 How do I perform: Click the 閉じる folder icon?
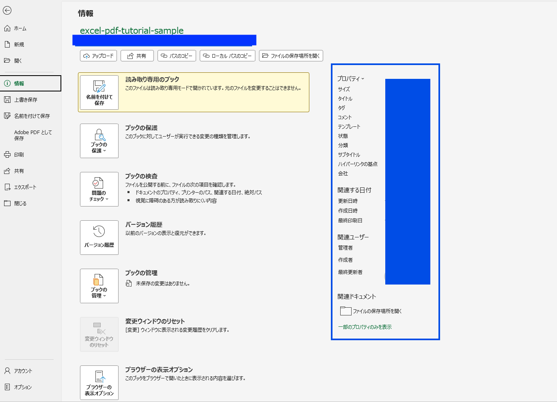click(x=7, y=203)
